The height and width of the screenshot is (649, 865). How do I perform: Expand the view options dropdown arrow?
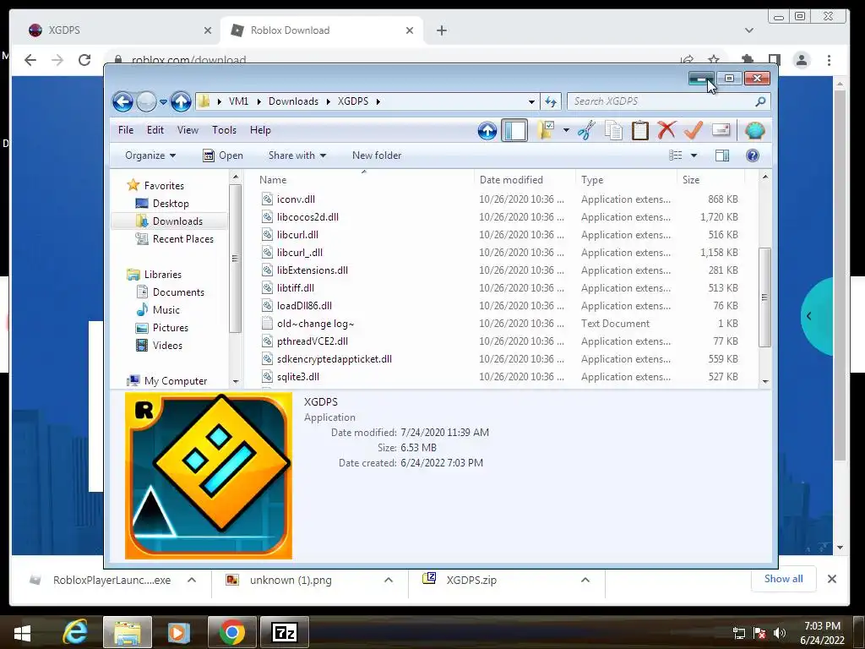694,155
